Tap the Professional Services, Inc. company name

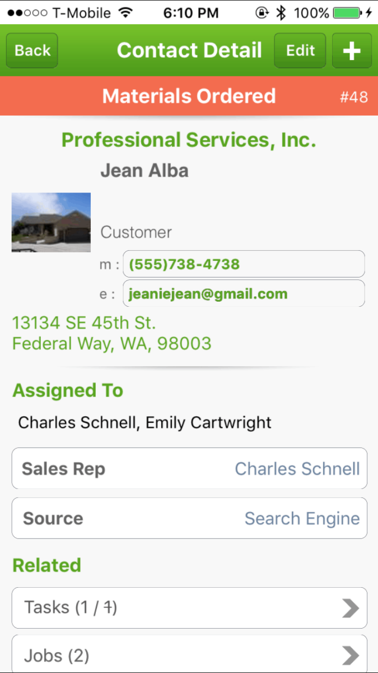(x=189, y=140)
